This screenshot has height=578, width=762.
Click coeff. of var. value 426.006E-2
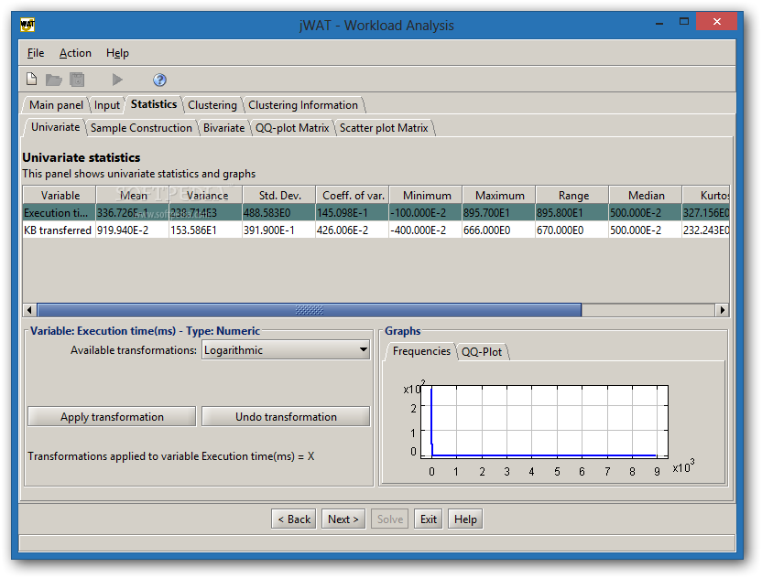[x=343, y=230]
